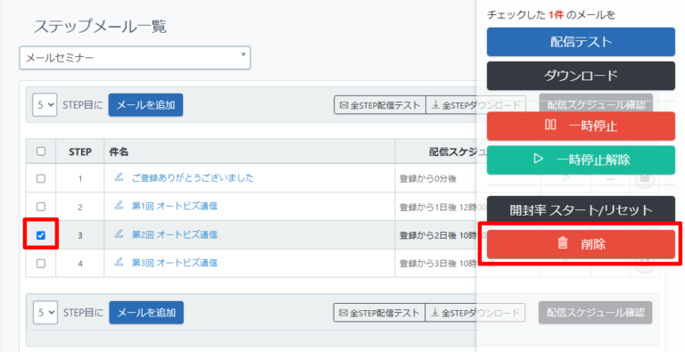Click the STEP column header
Screen dimensions: 685x352
[80, 151]
